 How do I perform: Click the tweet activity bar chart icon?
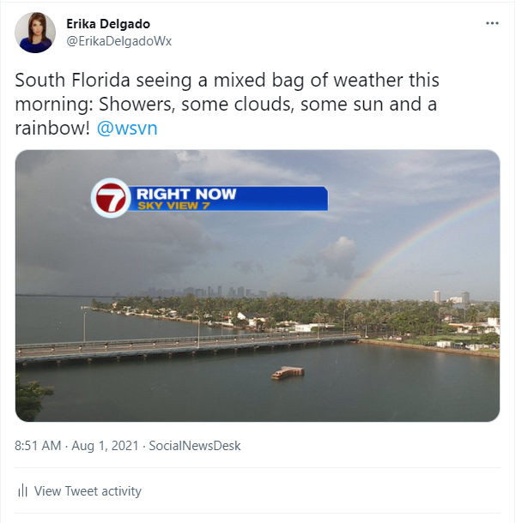(x=23, y=491)
